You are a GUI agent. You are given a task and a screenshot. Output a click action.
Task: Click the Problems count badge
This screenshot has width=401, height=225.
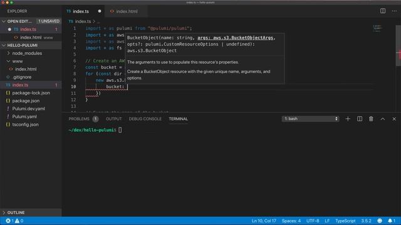coord(95,119)
